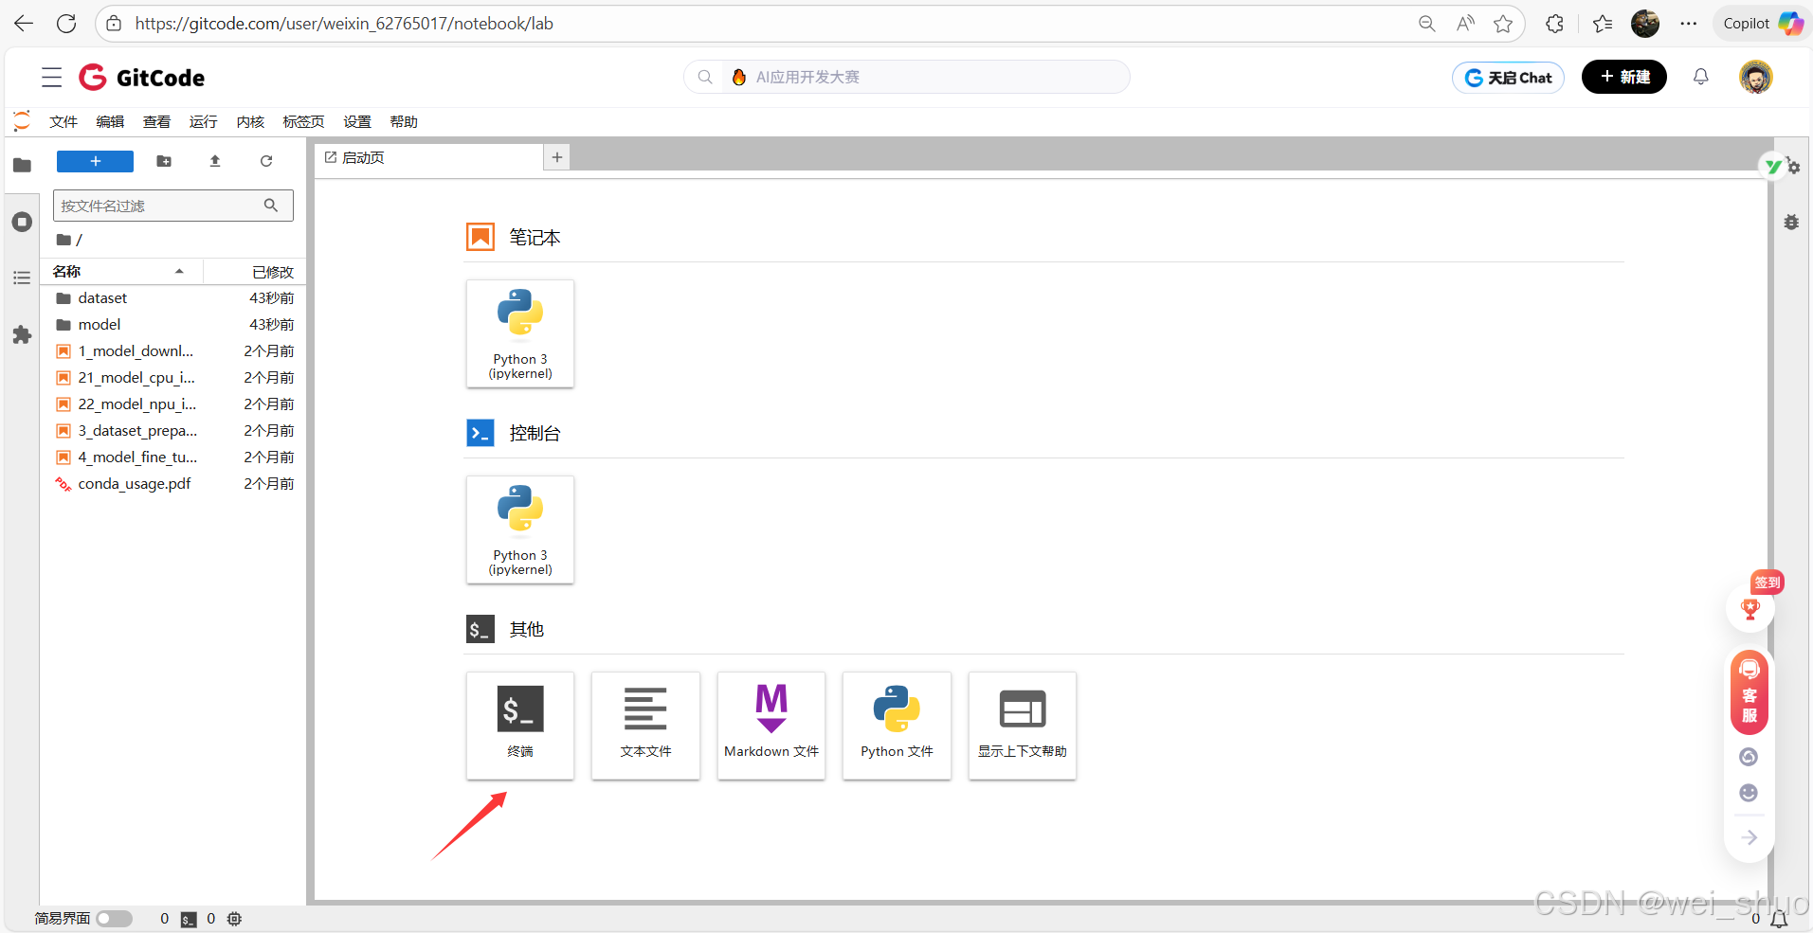Image resolution: width=1813 pixels, height=933 pixels.
Task: Focus the AI应用开发大赛 search box
Action: 907,77
